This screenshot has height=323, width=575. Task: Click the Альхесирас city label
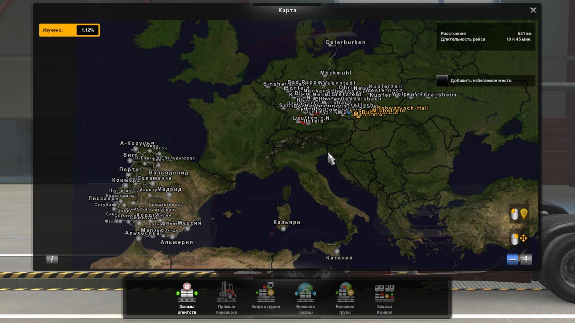tap(144, 233)
